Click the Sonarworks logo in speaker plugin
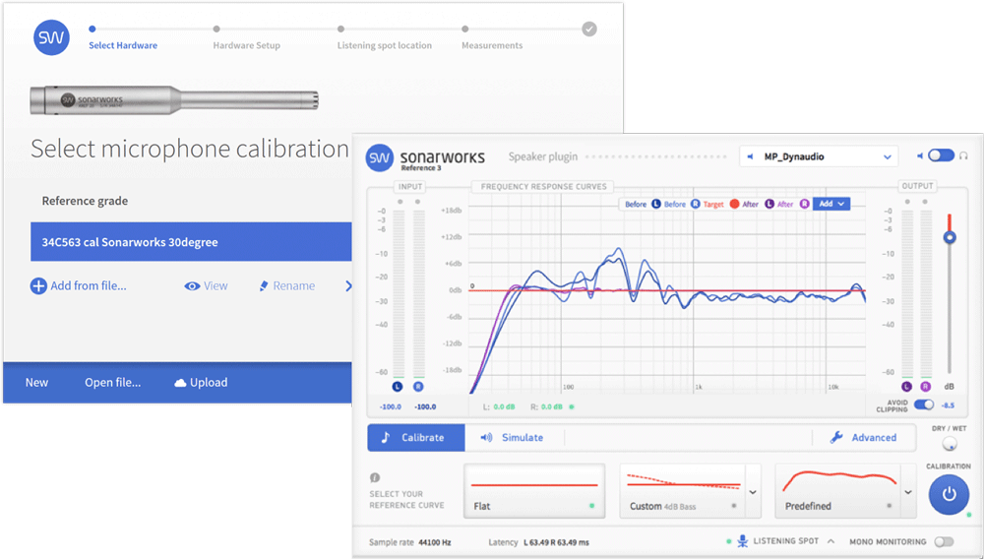Screen dimensions: 984x559 pyautogui.click(x=380, y=158)
